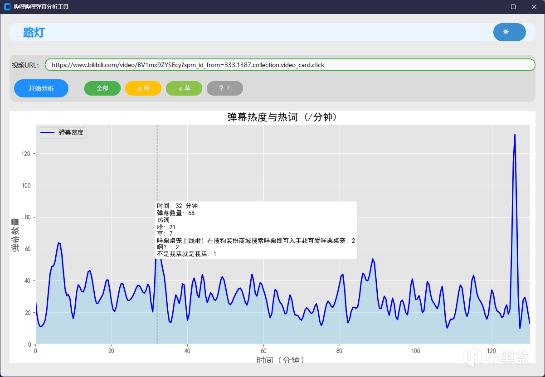
Task: Click the tooltip line 弹幕数量: 68
Action: [x=176, y=213]
